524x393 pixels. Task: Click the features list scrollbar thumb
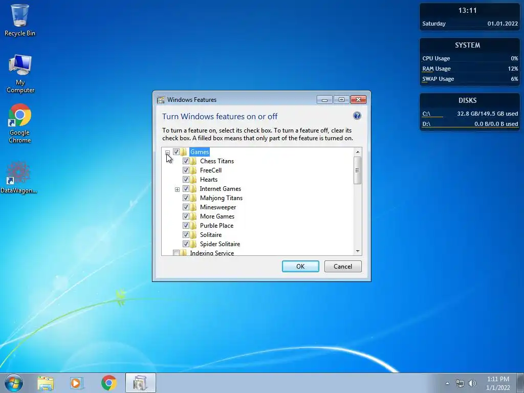[x=358, y=170]
